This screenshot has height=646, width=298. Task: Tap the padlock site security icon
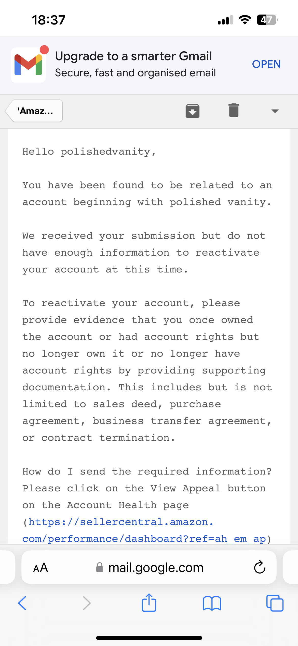tap(100, 567)
